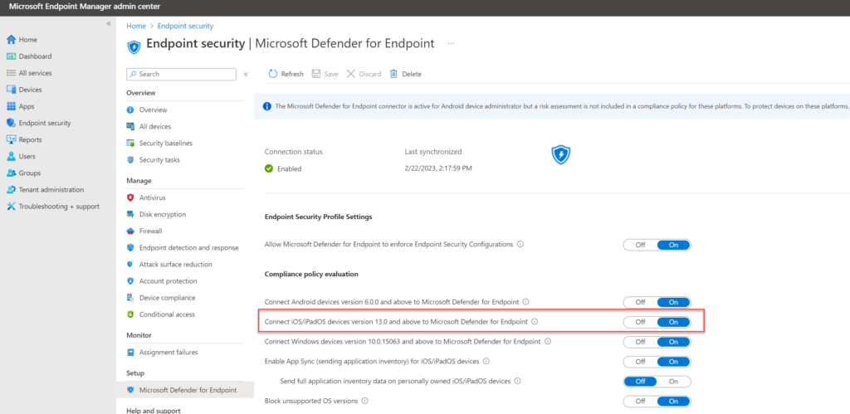Screen dimensions: 850x414
Task: Click the Conditional access green shield icon
Action: [x=130, y=314]
